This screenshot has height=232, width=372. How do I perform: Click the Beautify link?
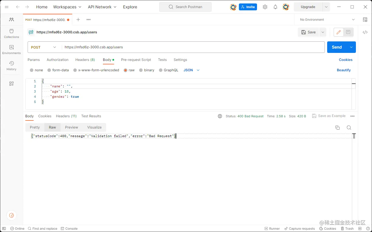pos(344,70)
